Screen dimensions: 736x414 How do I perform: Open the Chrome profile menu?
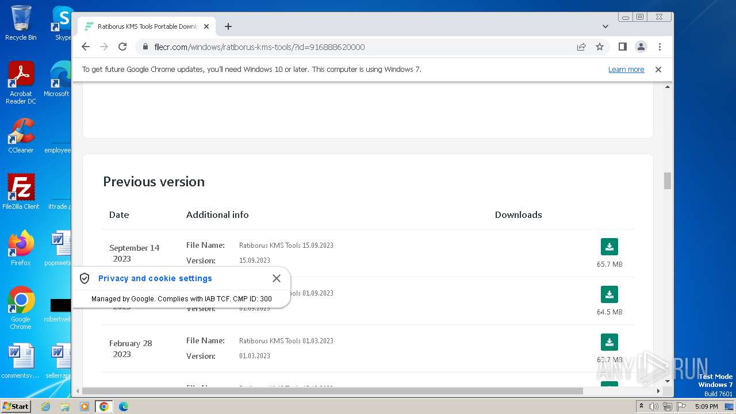tap(641, 47)
